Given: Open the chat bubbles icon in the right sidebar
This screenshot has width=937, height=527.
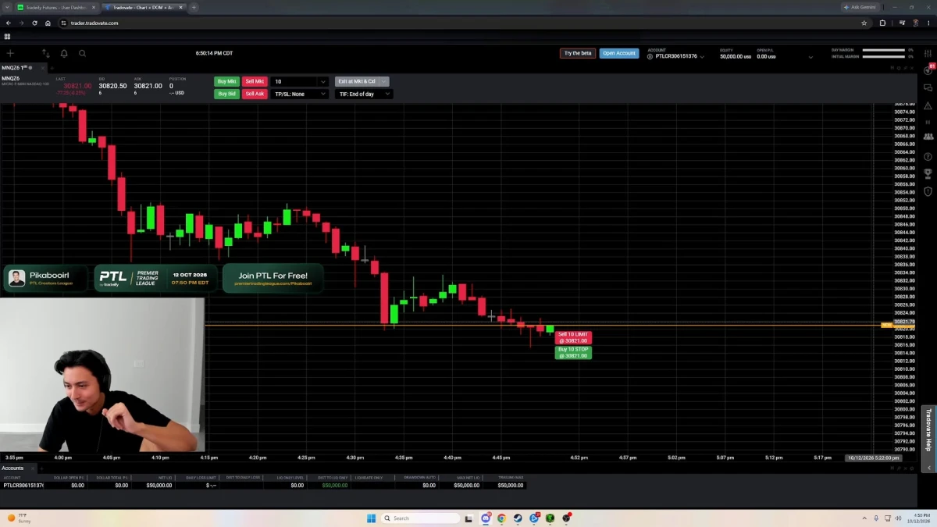Looking at the screenshot, I should pyautogui.click(x=928, y=87).
